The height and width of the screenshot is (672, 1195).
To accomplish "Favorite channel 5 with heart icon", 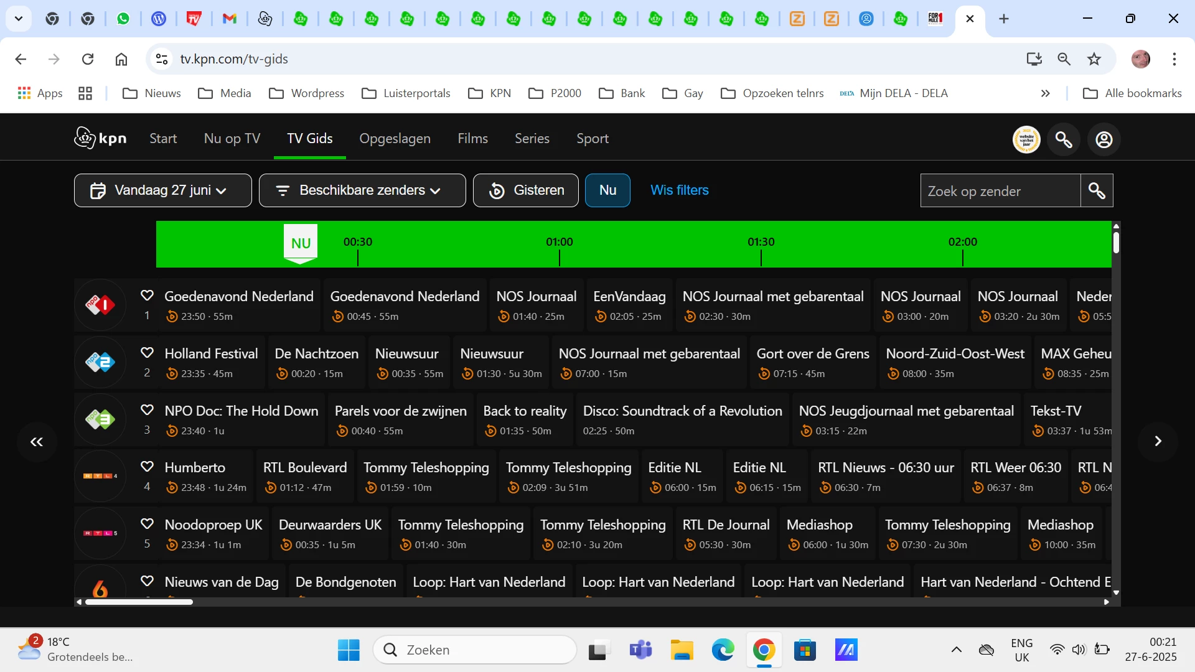I will click(x=147, y=523).
